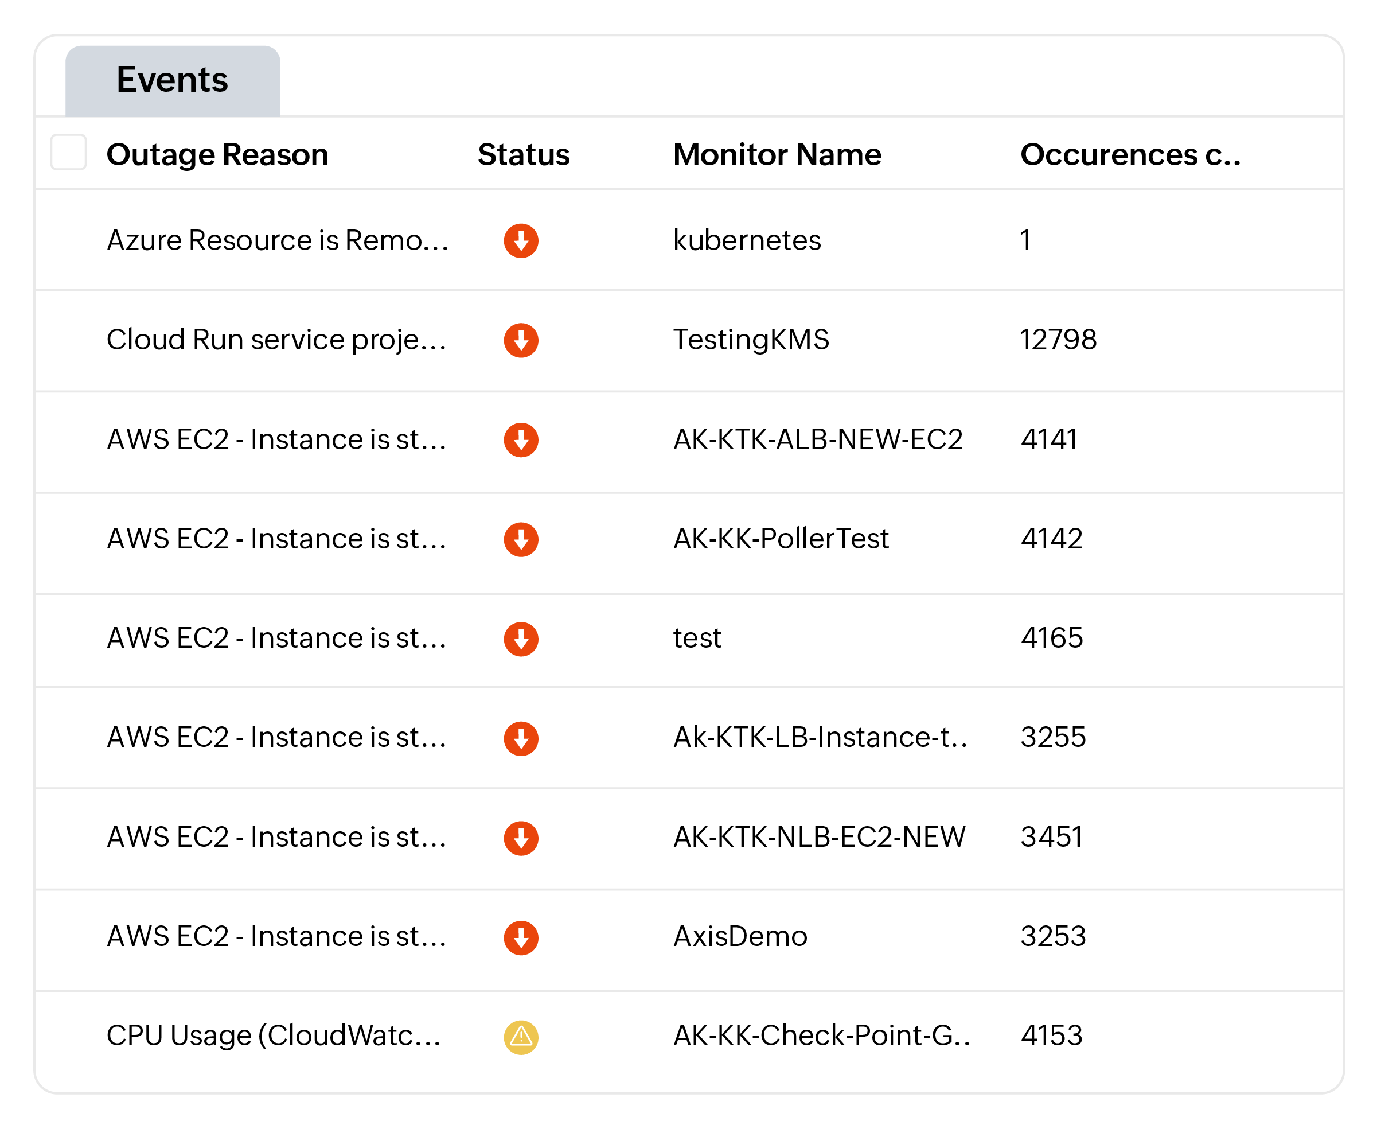Open the AxisDemo monitor
The height and width of the screenshot is (1125, 1377).
pos(740,936)
